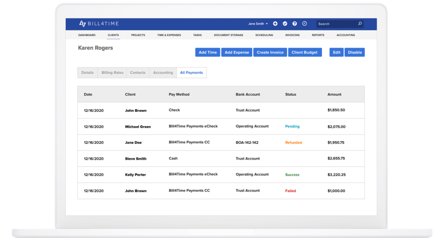Viewport: 442px width, 238px height.
Task: Switch to the Details tab
Action: click(88, 73)
